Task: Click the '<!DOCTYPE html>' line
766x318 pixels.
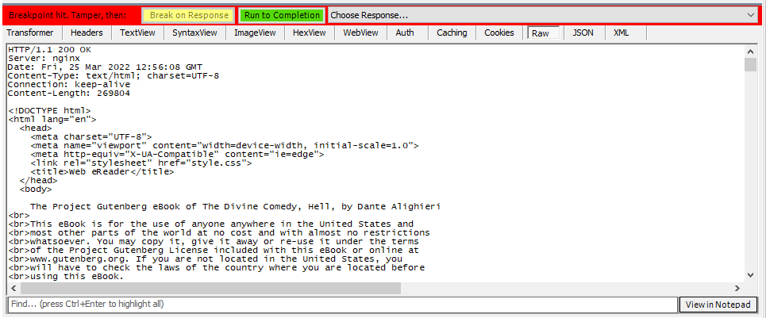Action: [49, 111]
